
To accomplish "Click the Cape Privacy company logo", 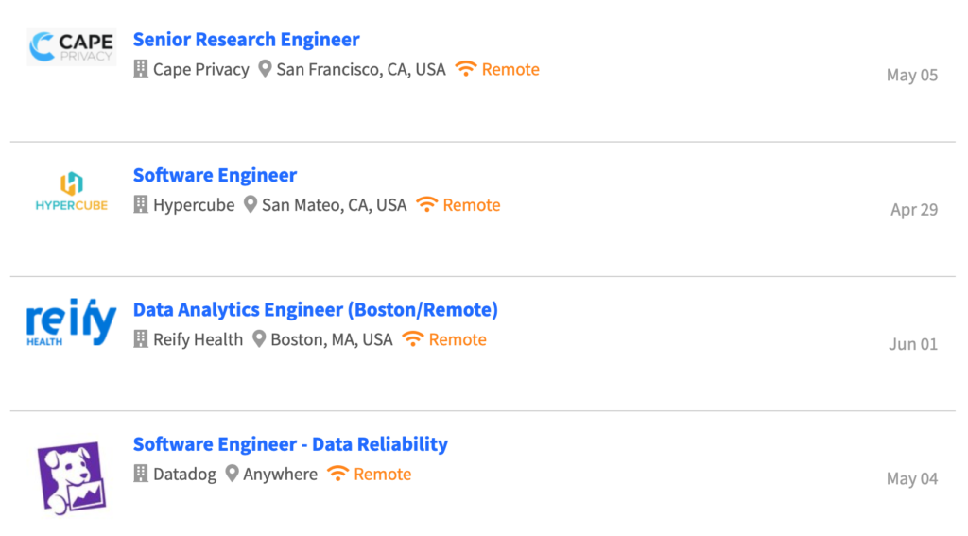I will pyautogui.click(x=72, y=47).
